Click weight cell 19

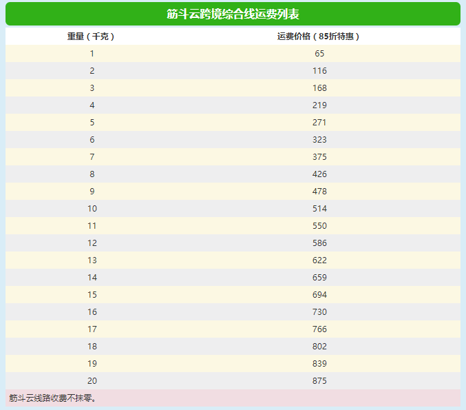(x=92, y=364)
